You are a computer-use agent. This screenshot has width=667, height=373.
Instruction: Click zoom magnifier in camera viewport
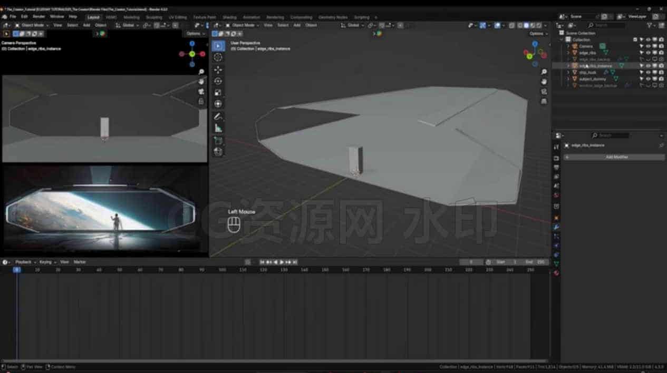coord(201,72)
